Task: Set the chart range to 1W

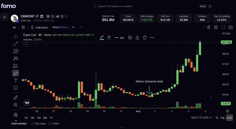Action: point(32,118)
